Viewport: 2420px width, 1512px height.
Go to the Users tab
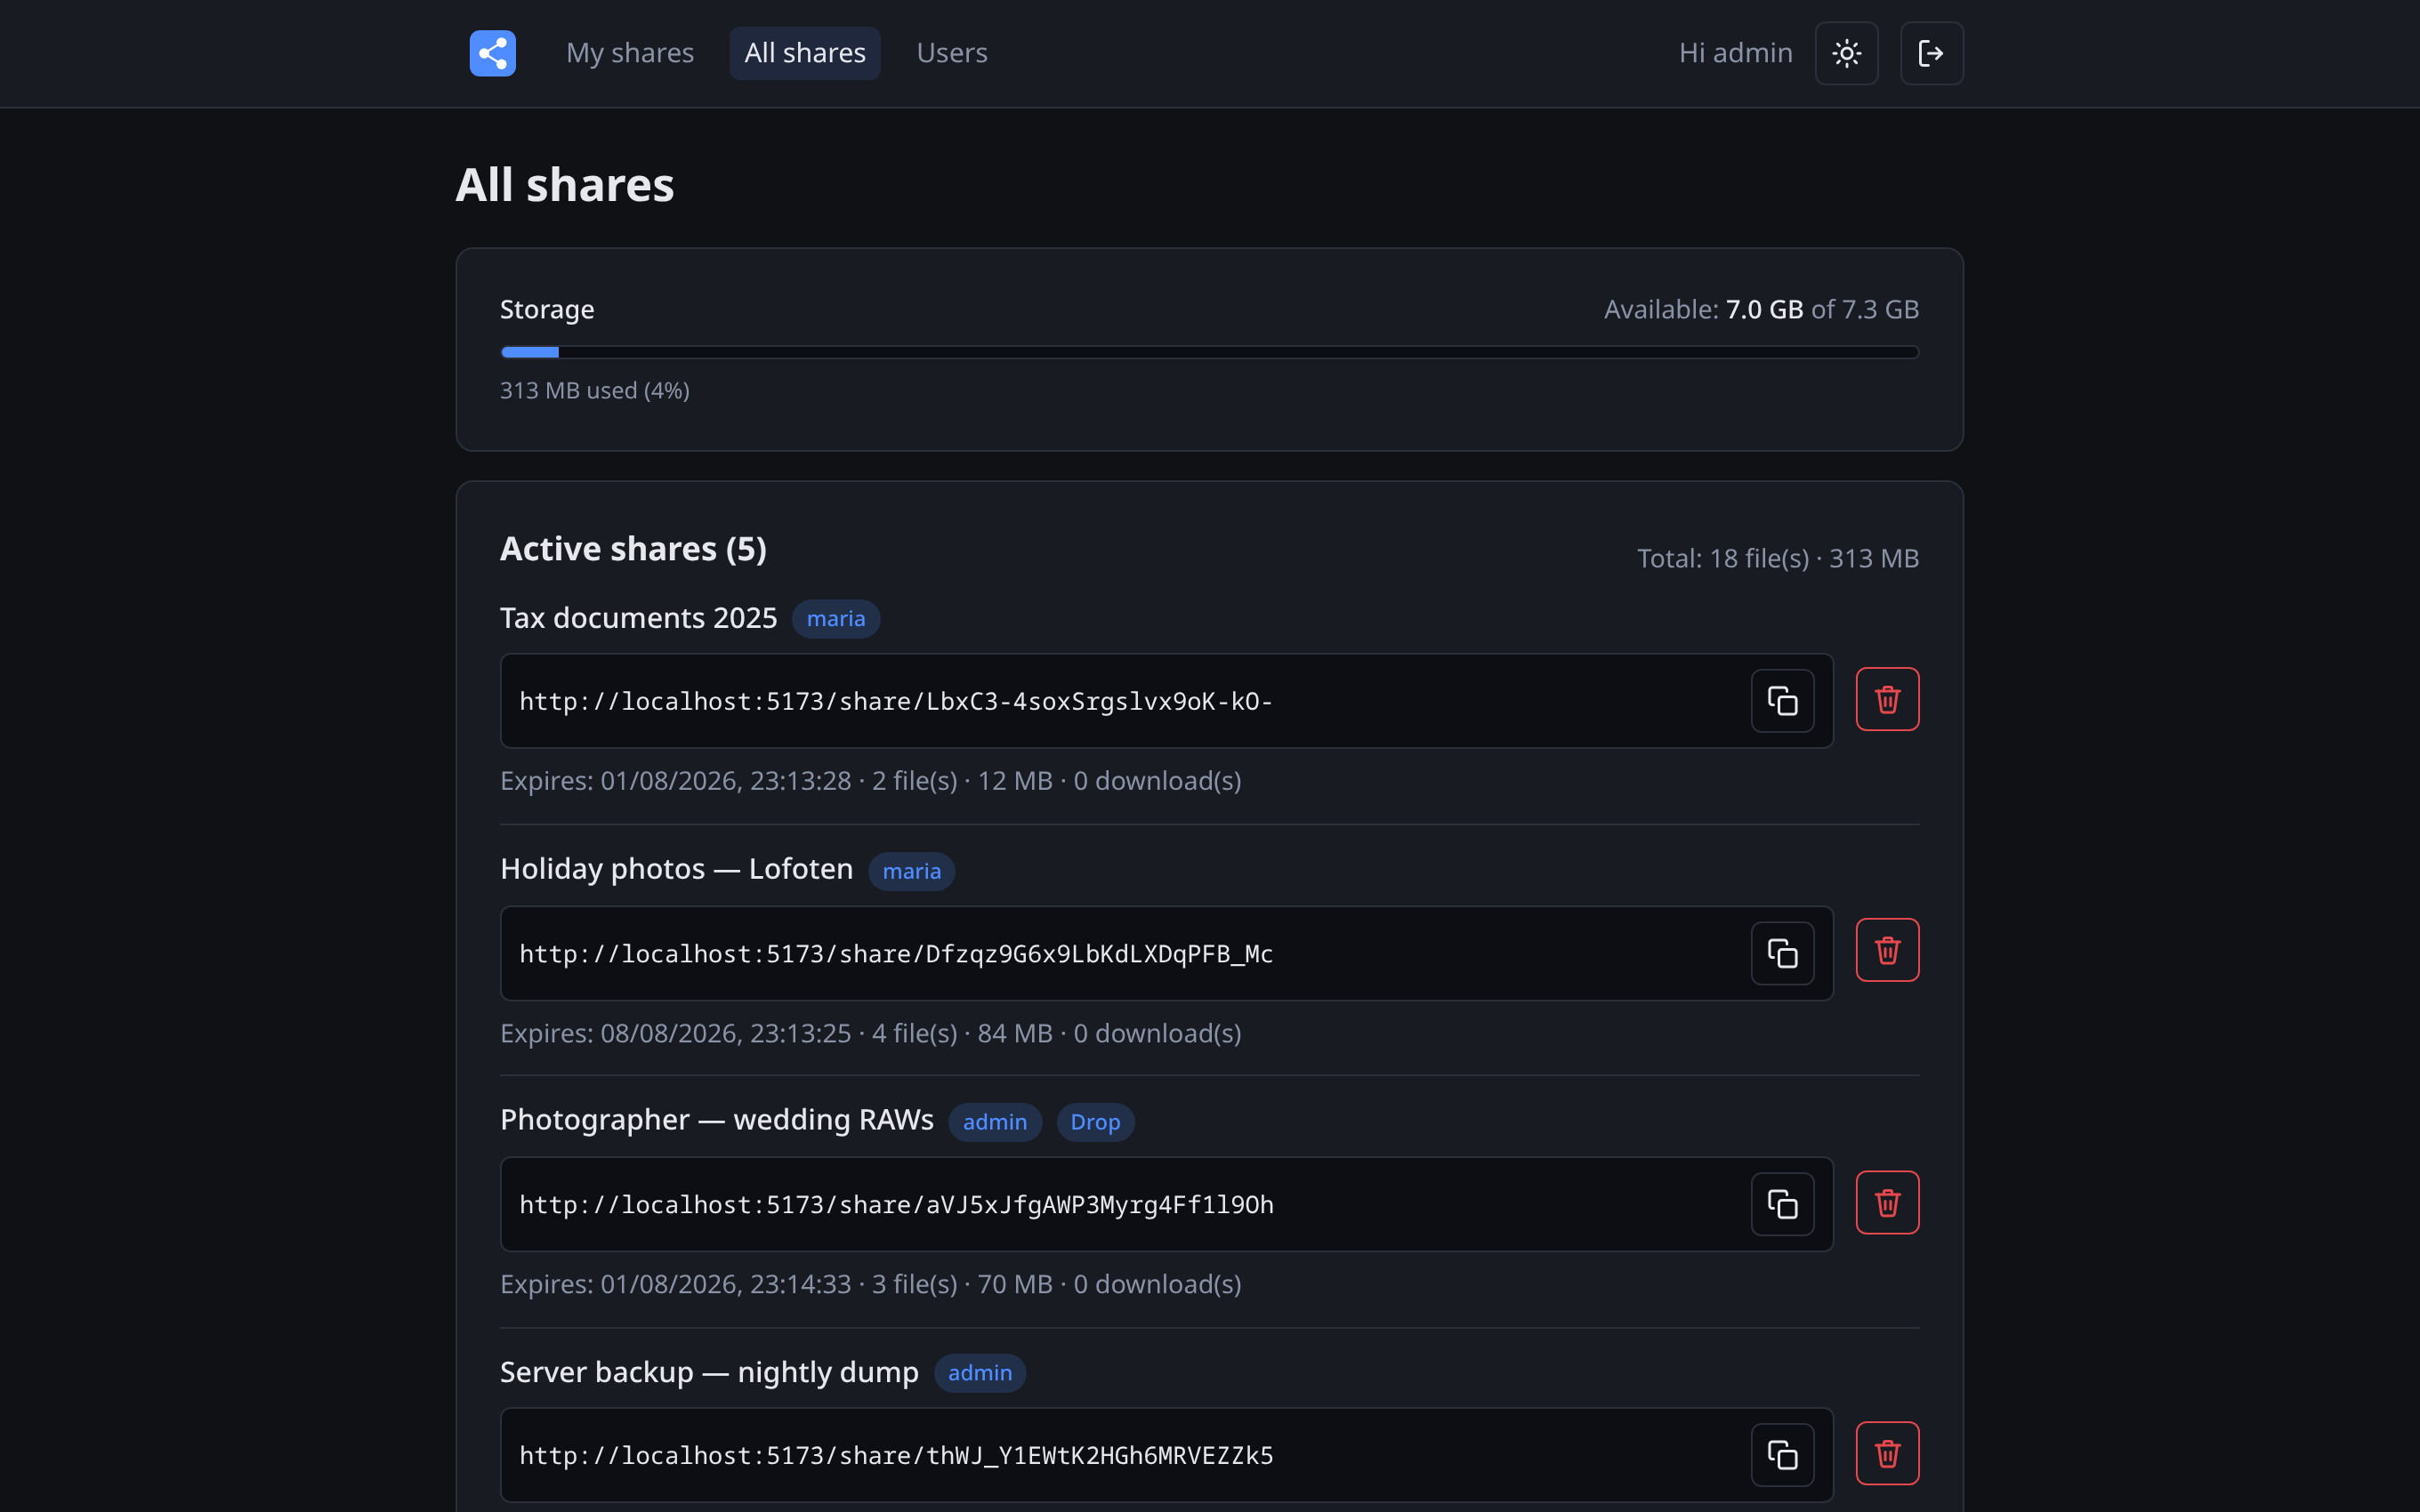click(952, 53)
